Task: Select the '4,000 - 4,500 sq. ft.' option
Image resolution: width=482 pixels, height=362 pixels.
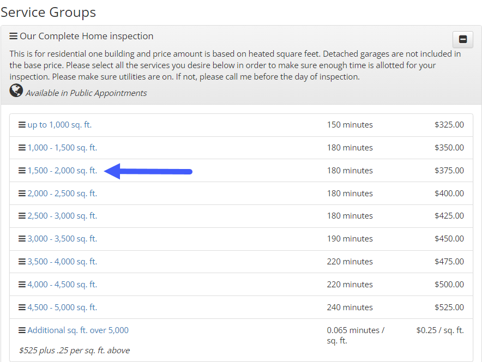Action: pyautogui.click(x=62, y=284)
